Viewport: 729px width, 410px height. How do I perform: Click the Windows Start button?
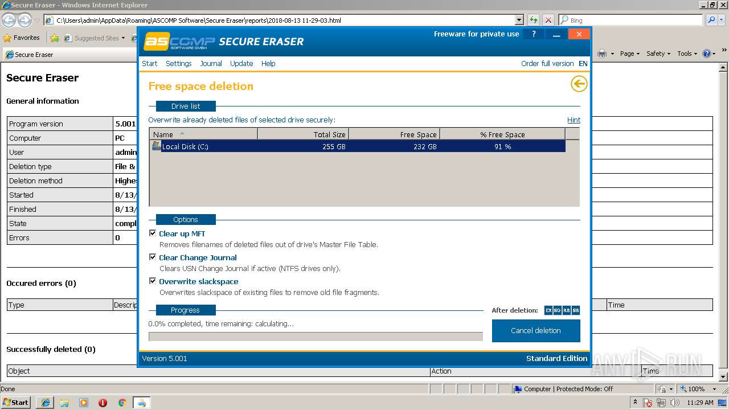click(x=15, y=402)
